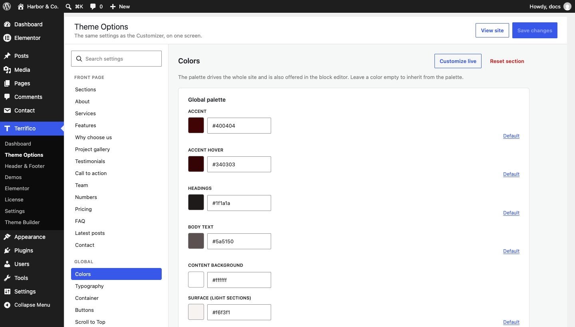Open the Pricing front page section
This screenshot has height=327, width=575.
click(116, 209)
